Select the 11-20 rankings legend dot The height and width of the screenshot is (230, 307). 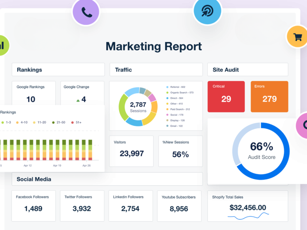click(x=34, y=122)
